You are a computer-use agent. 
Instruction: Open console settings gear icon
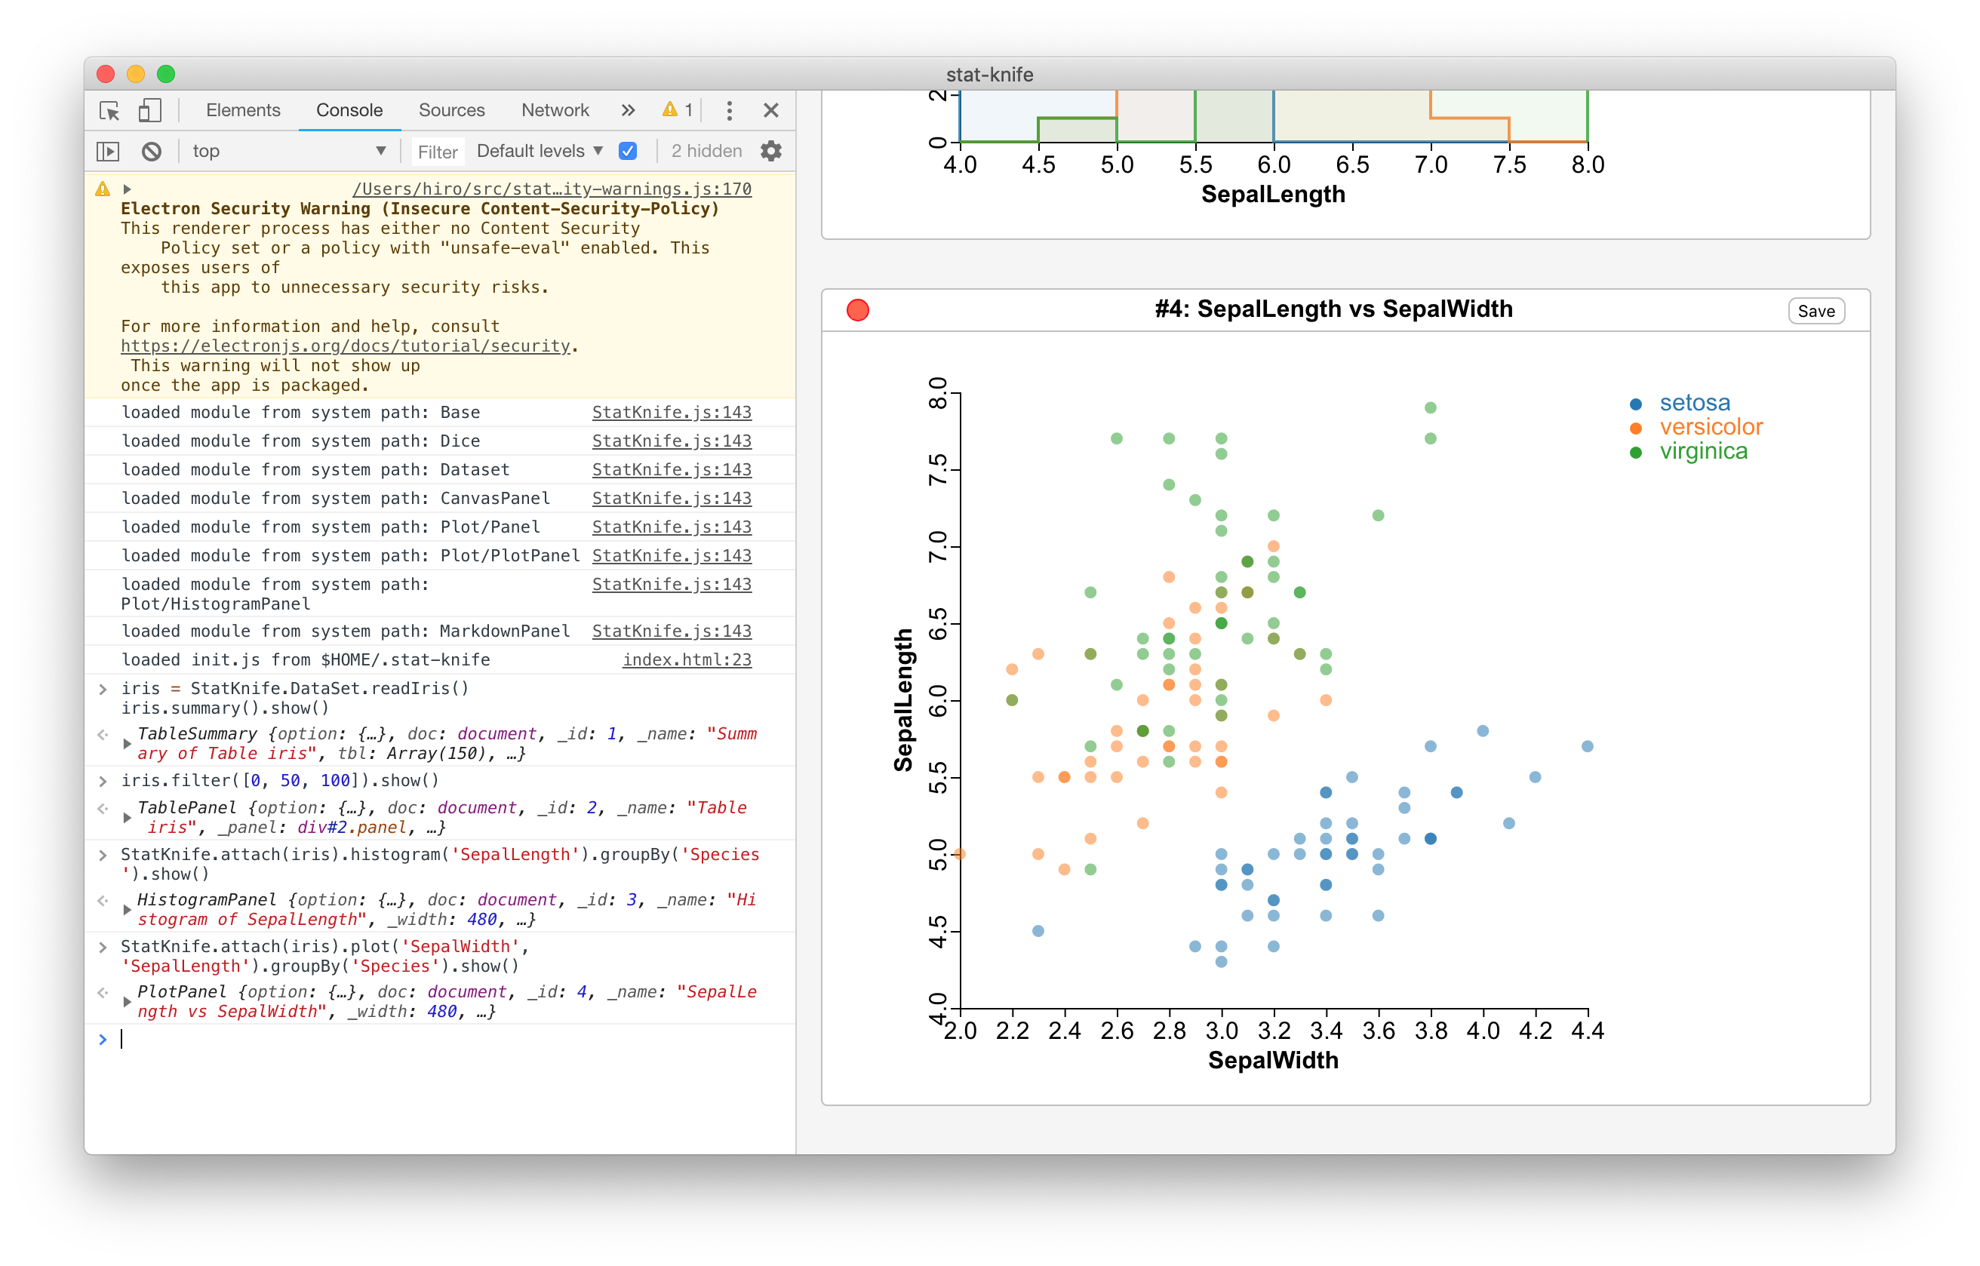(x=770, y=151)
